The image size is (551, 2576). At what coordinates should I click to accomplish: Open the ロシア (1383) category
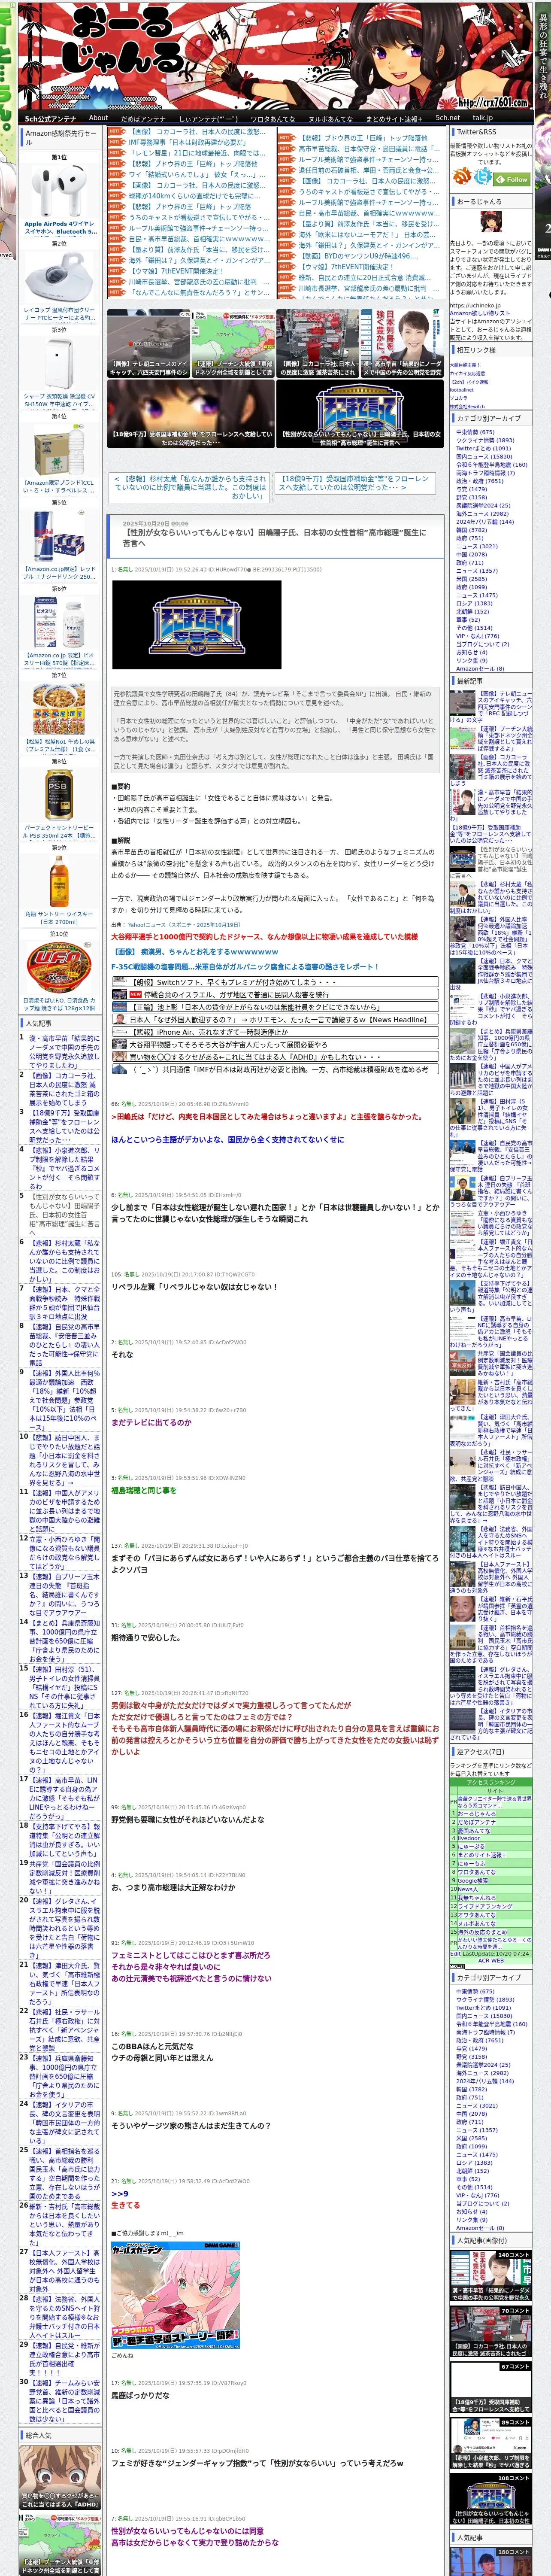(x=474, y=603)
